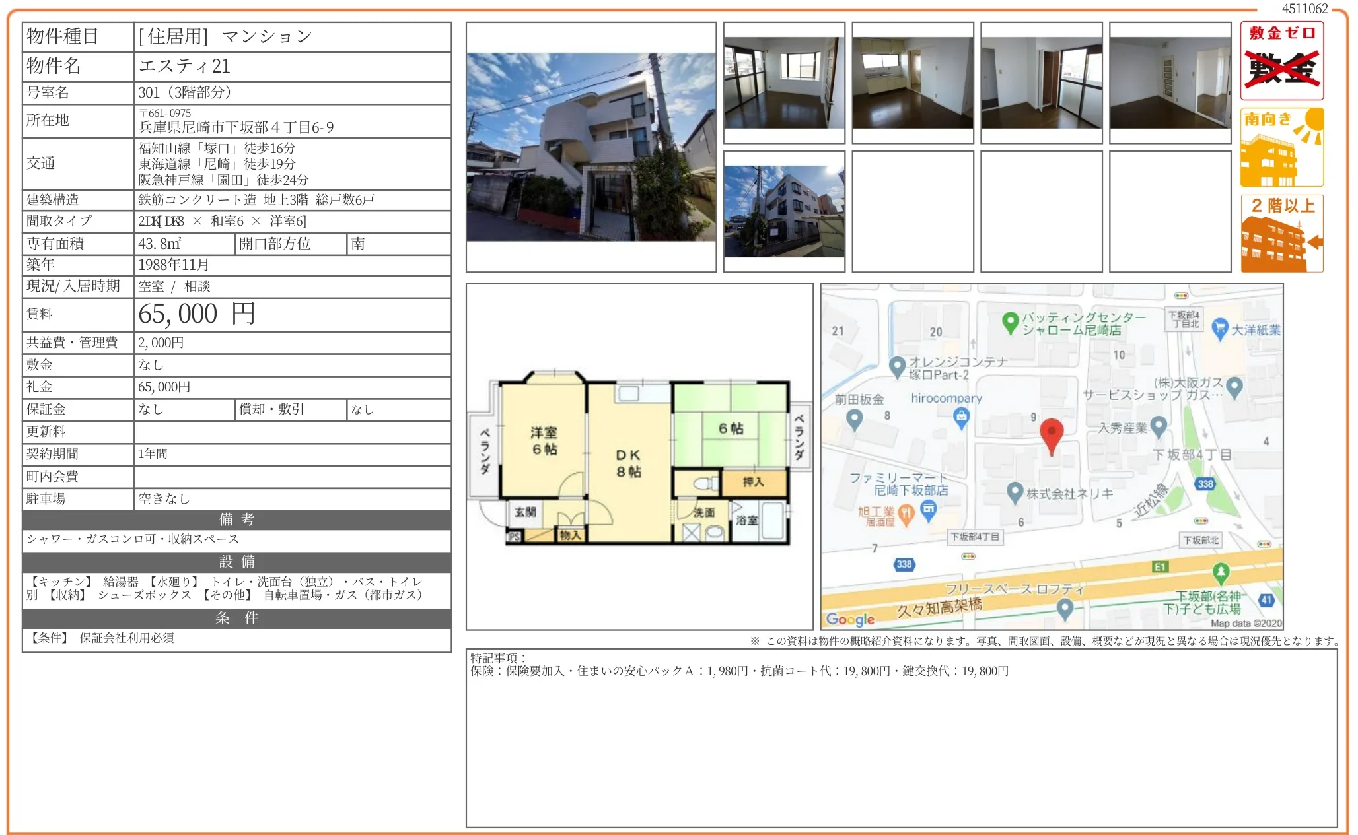
Task: Click the hirocompany blue map marker
Action: 961,417
